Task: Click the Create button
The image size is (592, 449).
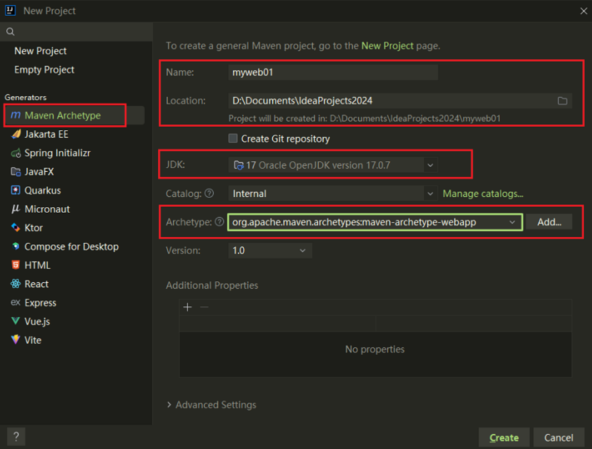Action: [x=504, y=438]
